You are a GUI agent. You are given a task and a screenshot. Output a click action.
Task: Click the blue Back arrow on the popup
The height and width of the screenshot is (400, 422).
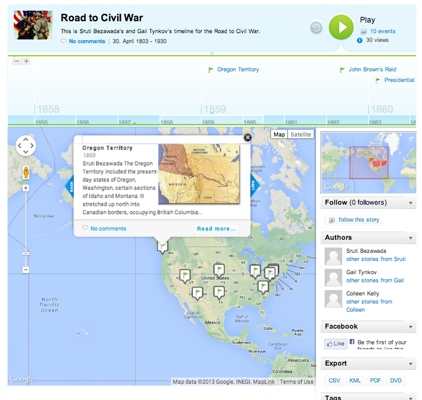[x=70, y=186]
